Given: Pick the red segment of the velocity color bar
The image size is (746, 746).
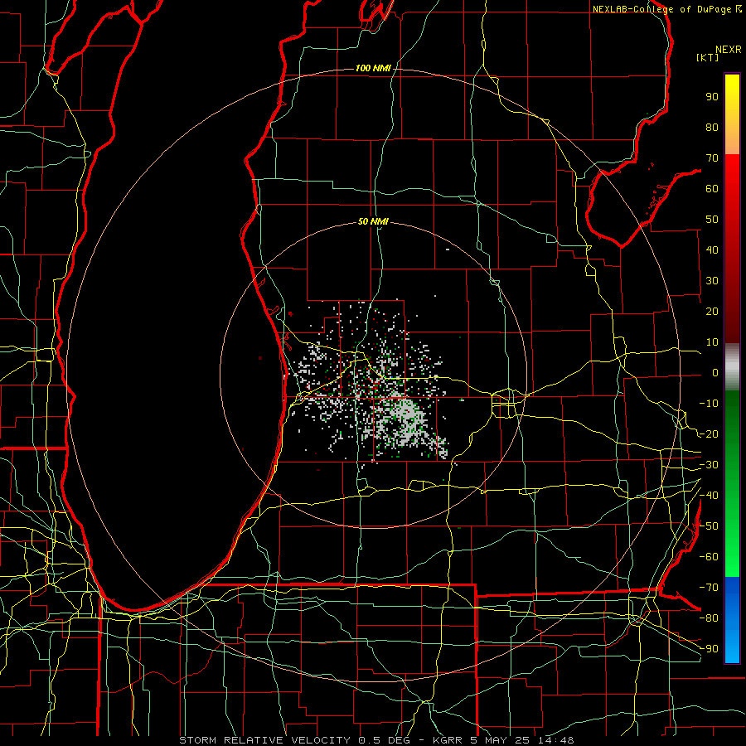Looking at the screenshot, I should (732, 249).
